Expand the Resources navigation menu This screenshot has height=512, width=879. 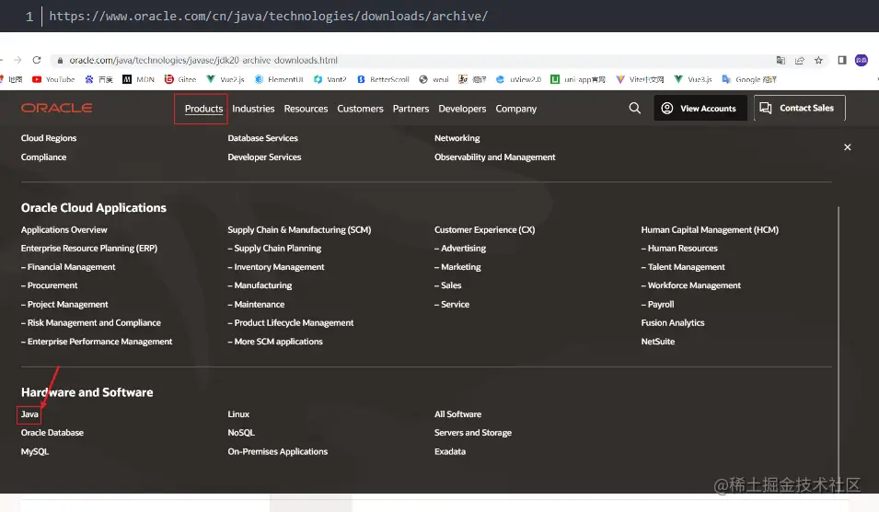tap(306, 109)
